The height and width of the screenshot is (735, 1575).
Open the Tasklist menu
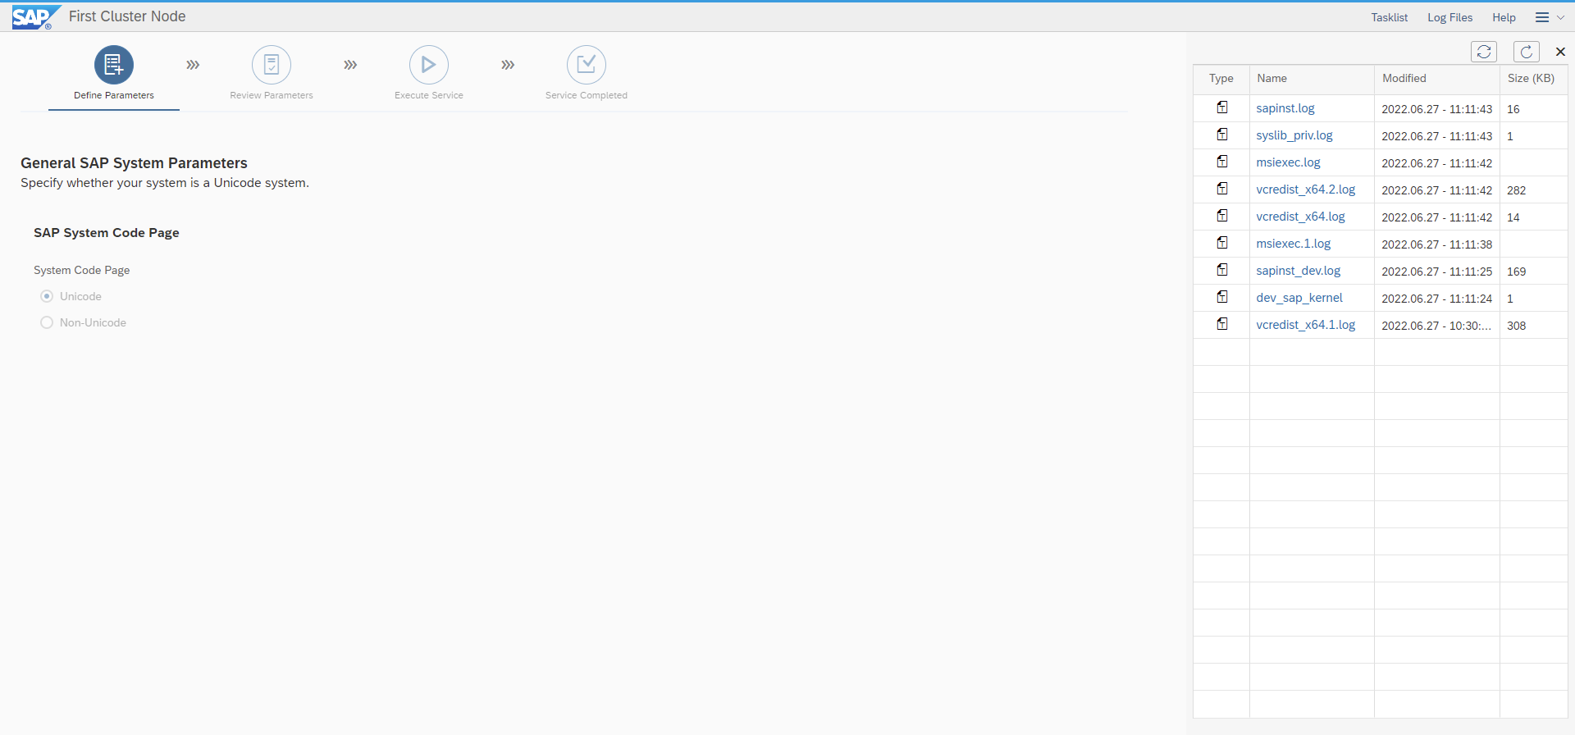pyautogui.click(x=1389, y=17)
